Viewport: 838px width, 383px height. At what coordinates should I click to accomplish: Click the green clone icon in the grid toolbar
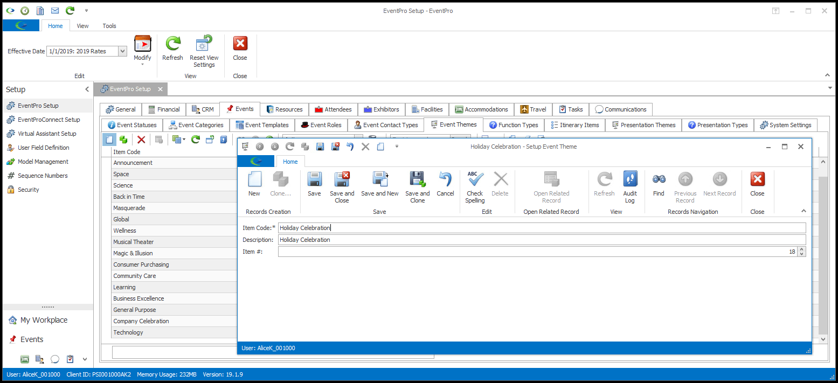click(123, 140)
